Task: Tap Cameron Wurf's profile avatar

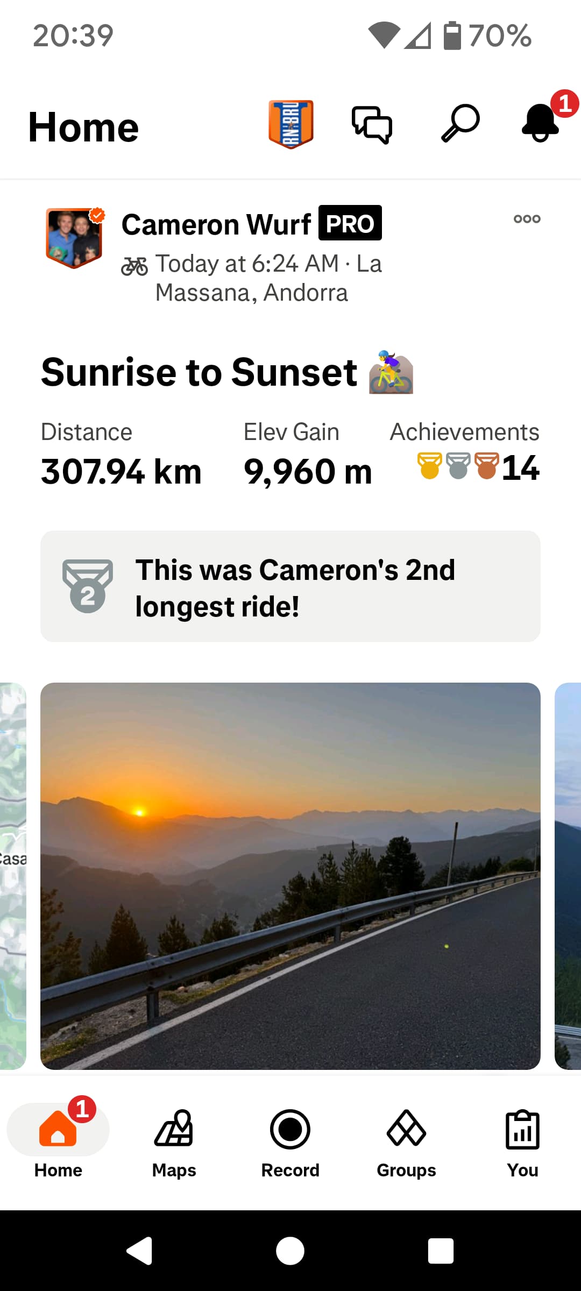Action: tap(74, 237)
